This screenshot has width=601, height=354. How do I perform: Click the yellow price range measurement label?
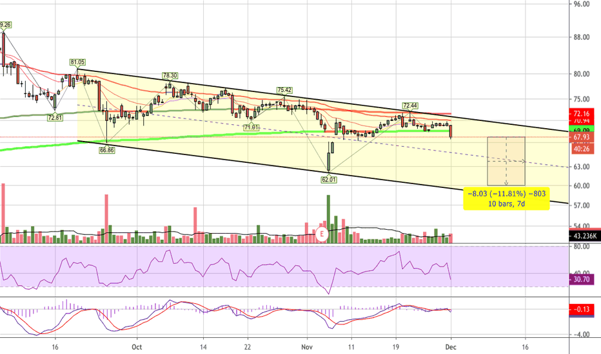506,199
